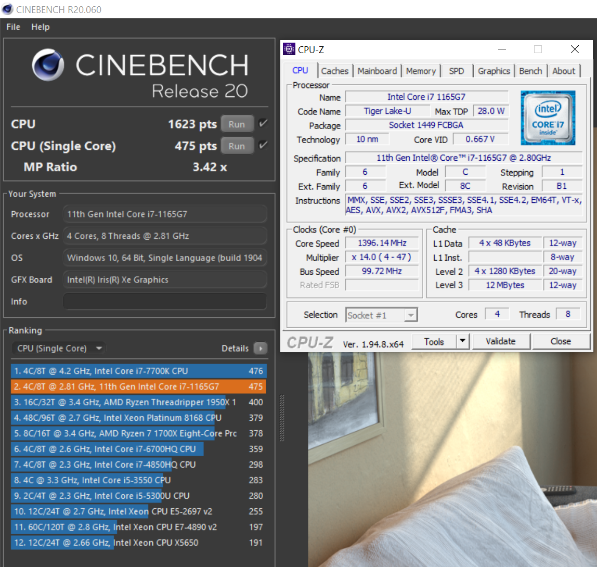This screenshot has height=567, width=597.
Task: Click the Bus Speed value 99.72 MHz
Action: tap(382, 271)
